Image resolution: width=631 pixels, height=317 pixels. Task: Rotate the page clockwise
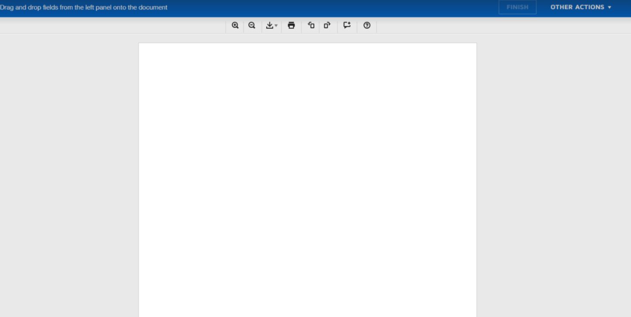click(x=327, y=25)
